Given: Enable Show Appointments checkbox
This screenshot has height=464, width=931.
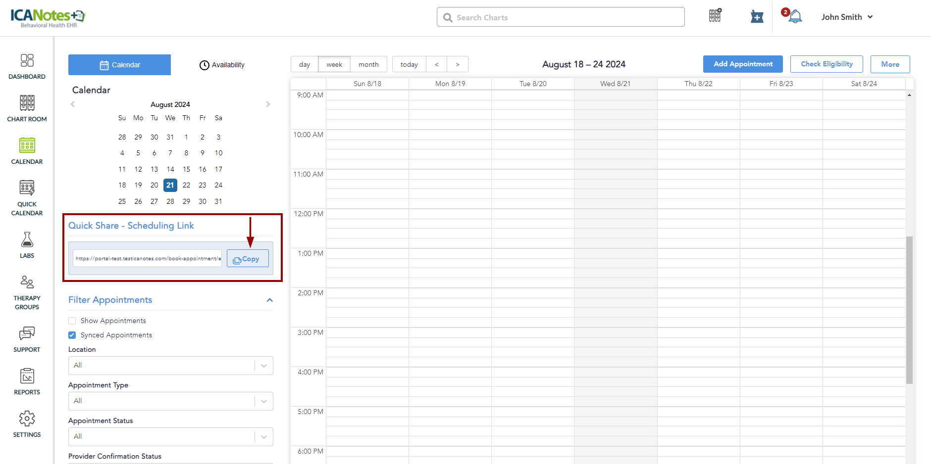Looking at the screenshot, I should (72, 321).
